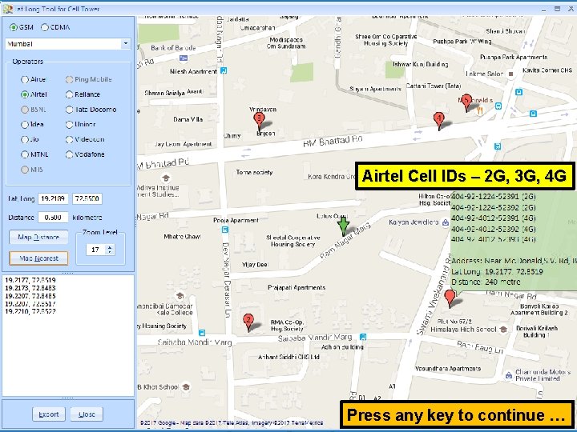577x432 pixels.
Task: Click transit icon beside Nilesh Apartment
Action: [224, 70]
